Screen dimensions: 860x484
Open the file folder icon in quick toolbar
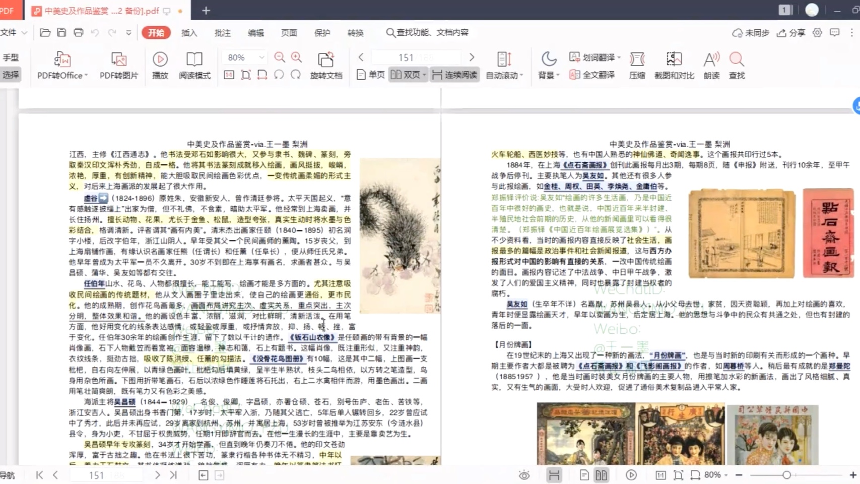(45, 33)
